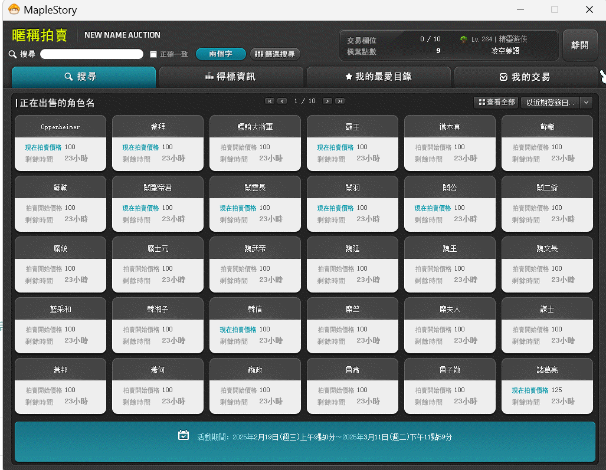Select the 藍采和 name card

[x=60, y=325]
